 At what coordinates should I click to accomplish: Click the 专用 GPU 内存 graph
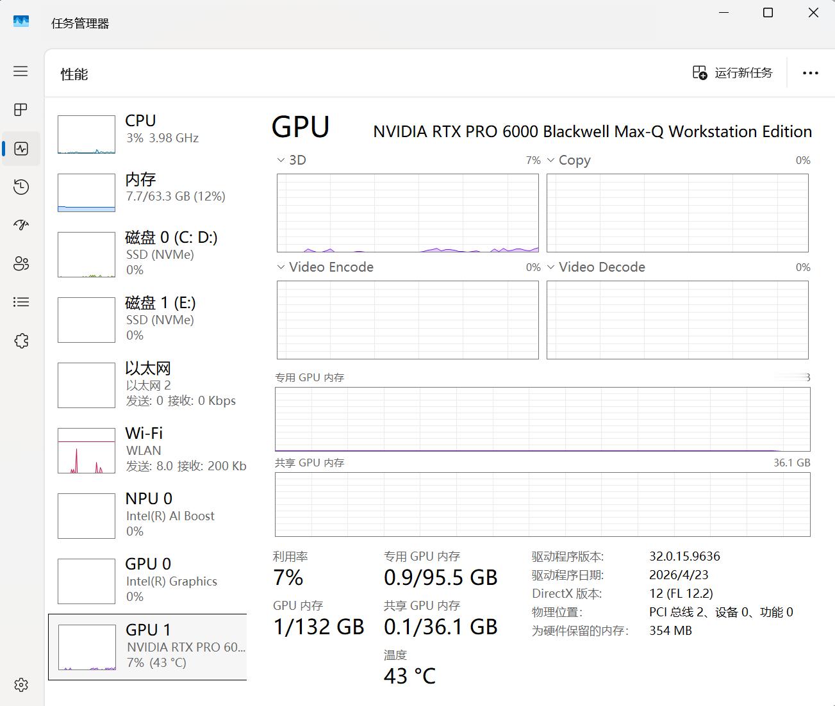(x=543, y=419)
